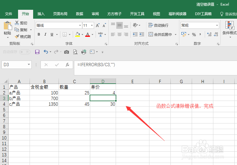Open 告诉我 tell me search
The image size is (237, 165).
tap(228, 14)
